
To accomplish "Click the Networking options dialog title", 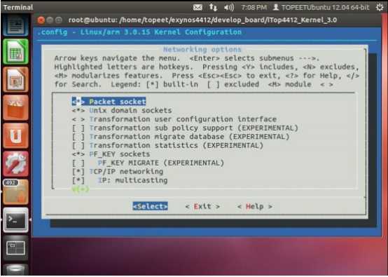I will (x=202, y=50).
